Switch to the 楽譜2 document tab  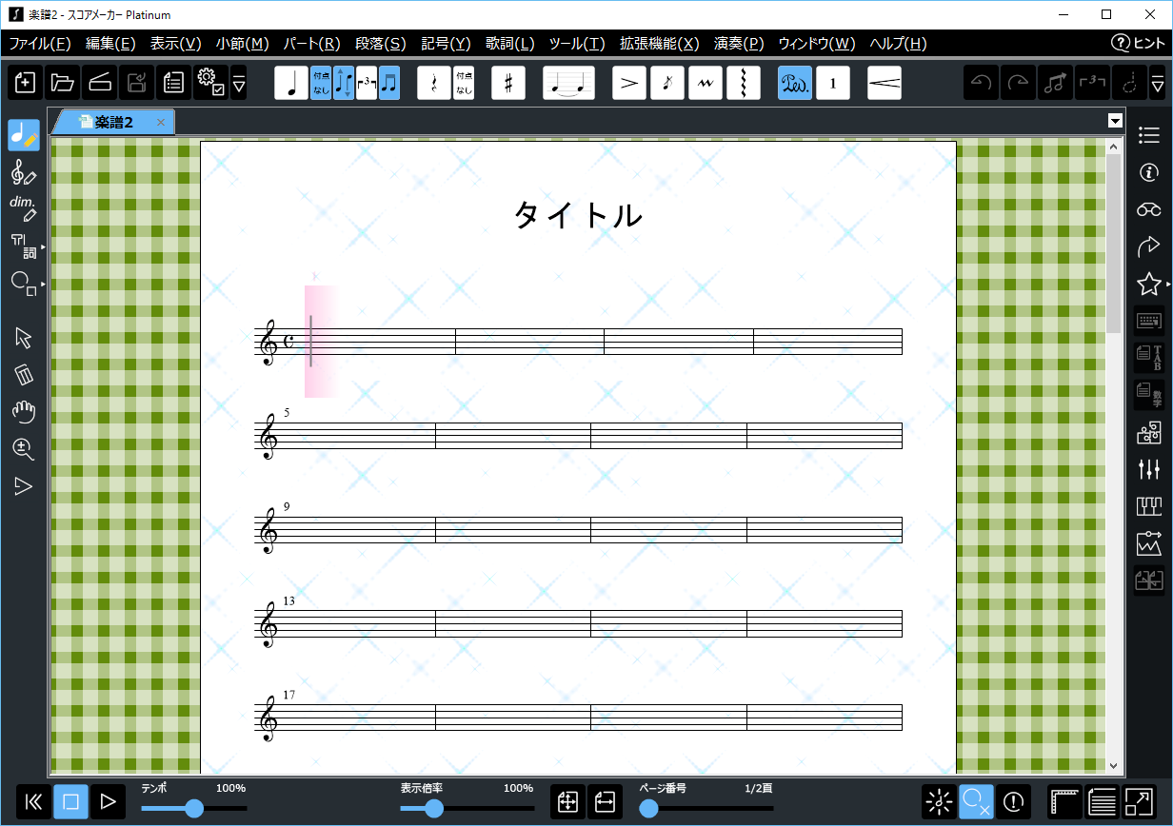point(114,122)
